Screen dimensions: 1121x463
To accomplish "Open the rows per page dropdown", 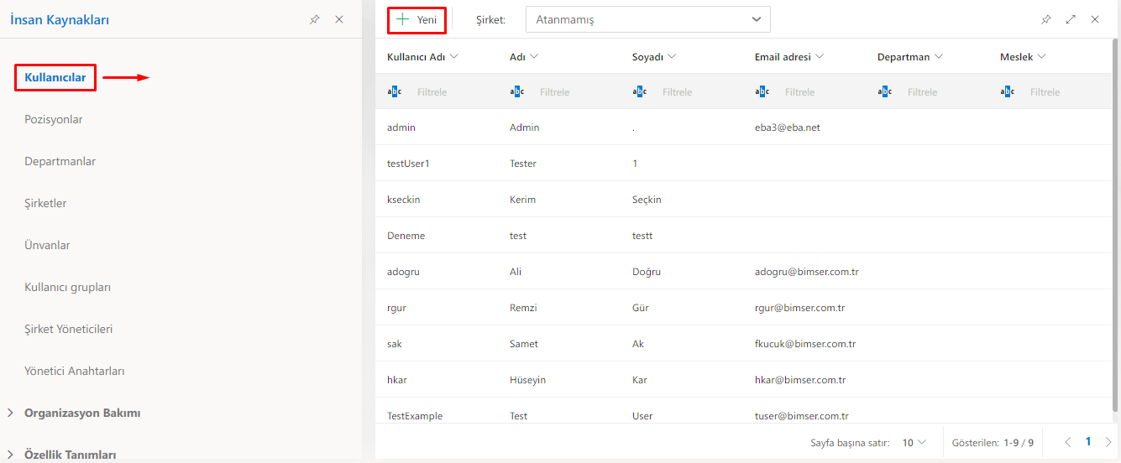I will [914, 442].
